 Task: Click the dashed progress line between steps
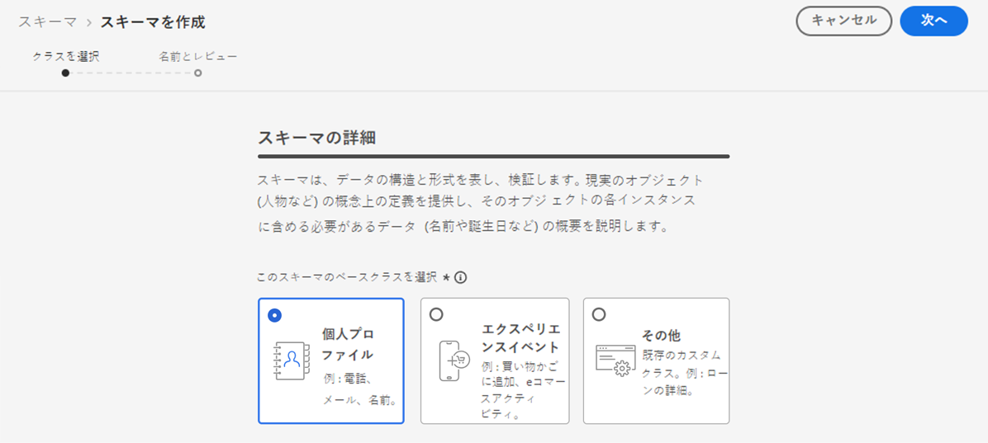(x=132, y=73)
